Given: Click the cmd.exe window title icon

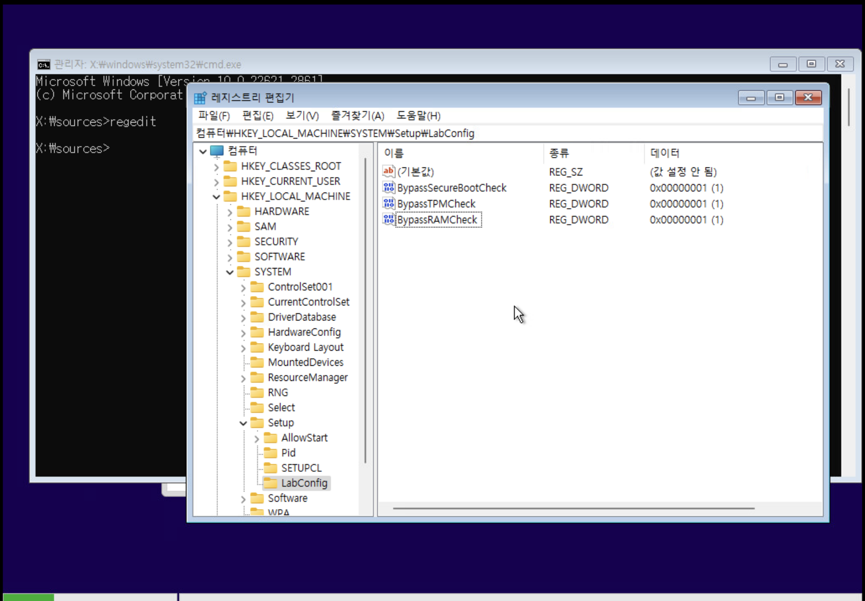Looking at the screenshot, I should tap(44, 64).
